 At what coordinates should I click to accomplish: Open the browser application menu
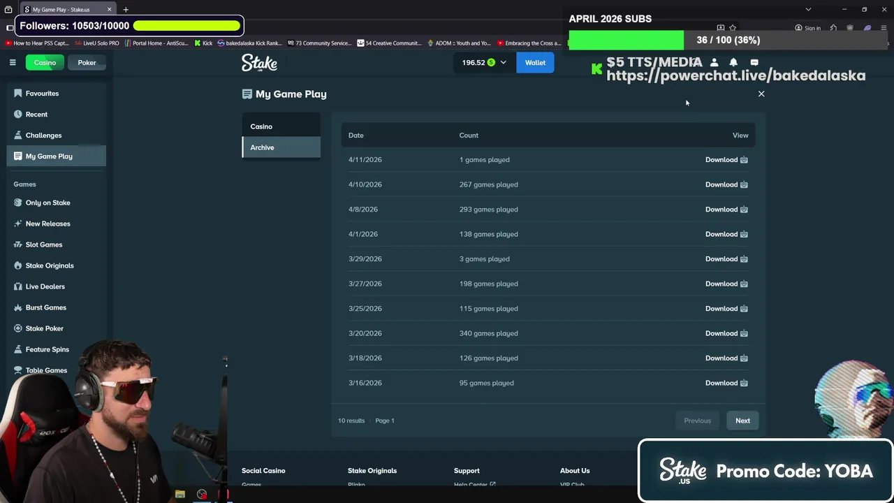(884, 28)
